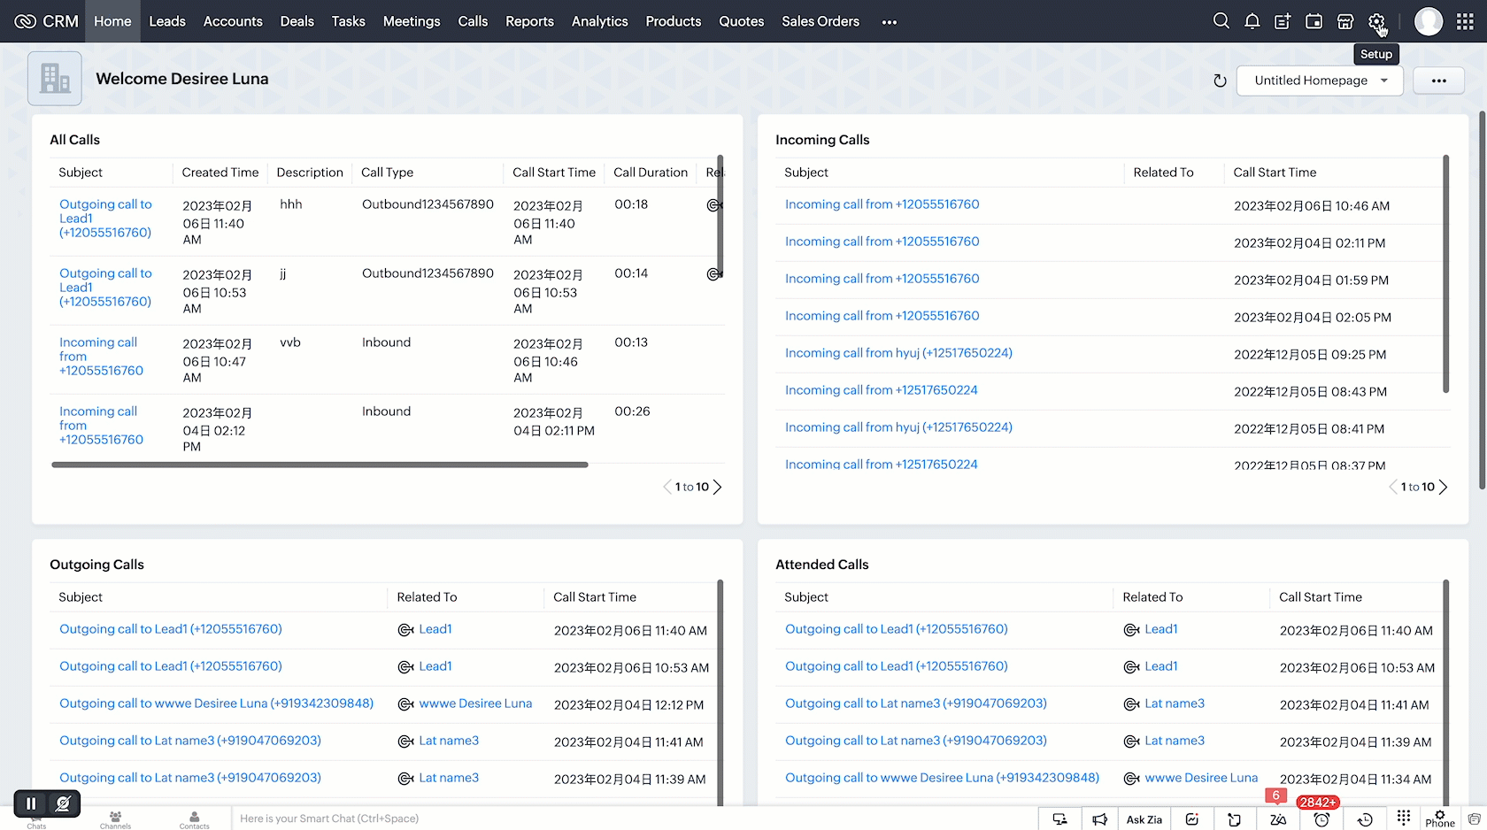Open the announcements megaphone icon
This screenshot has width=1487, height=830.
pos(1099,819)
